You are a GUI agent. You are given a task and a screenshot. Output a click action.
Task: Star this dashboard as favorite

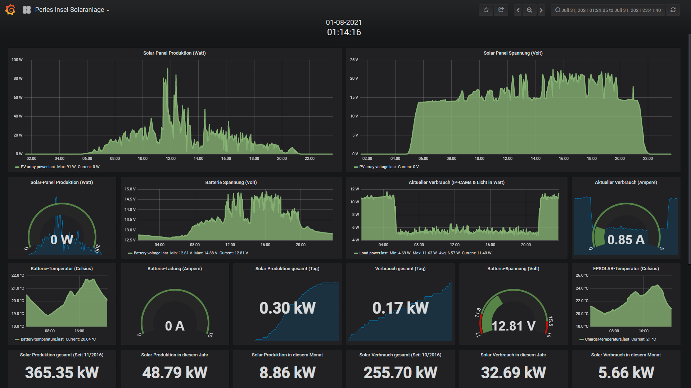click(x=486, y=10)
